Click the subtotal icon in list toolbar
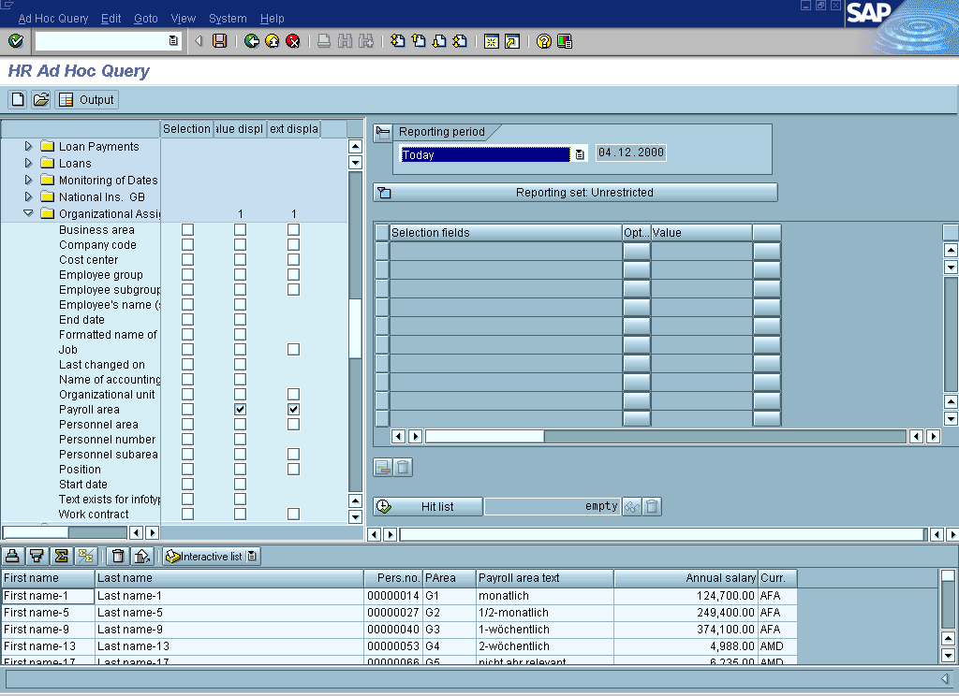959x696 pixels. 85,556
